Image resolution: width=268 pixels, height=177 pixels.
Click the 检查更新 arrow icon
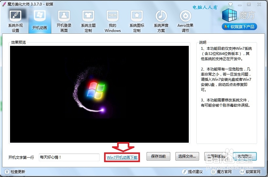[7, 172]
